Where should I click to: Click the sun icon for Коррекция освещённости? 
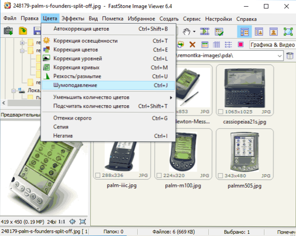point(46,40)
